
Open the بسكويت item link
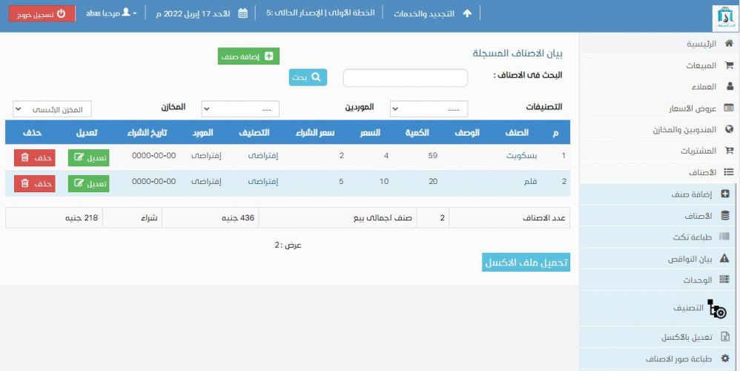521,155
